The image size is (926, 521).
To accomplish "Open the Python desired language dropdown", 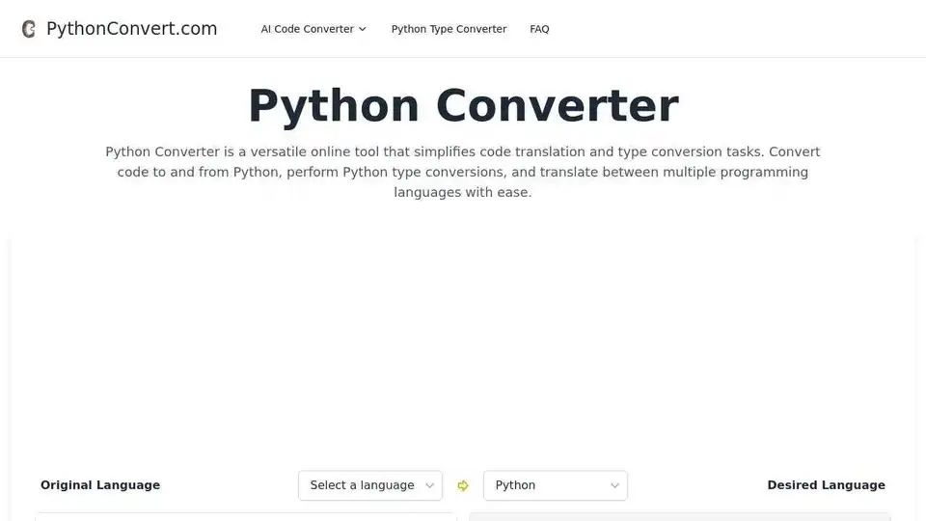I will [x=556, y=485].
